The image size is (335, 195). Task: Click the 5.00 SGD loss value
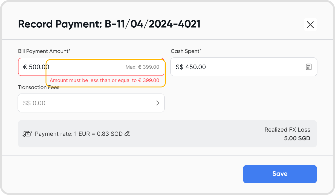pyautogui.click(x=297, y=138)
